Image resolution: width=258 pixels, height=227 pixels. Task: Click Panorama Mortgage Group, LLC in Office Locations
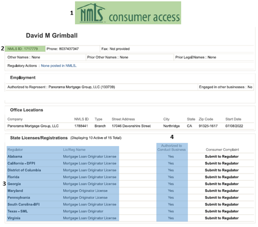tap(33, 126)
